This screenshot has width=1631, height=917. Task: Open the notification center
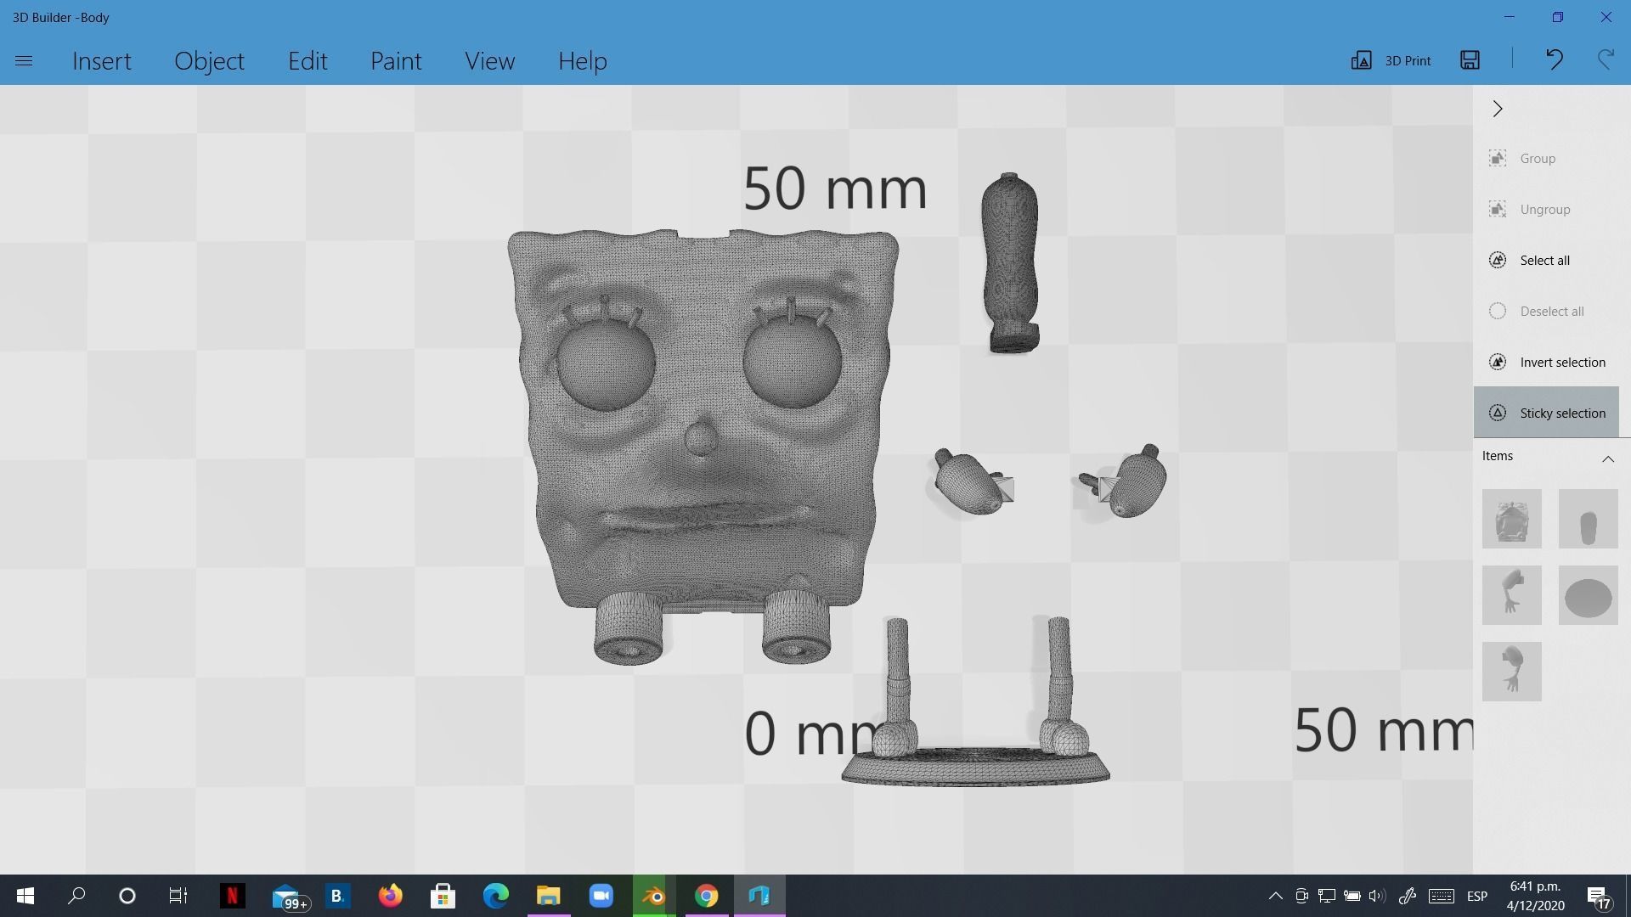[1599, 896]
